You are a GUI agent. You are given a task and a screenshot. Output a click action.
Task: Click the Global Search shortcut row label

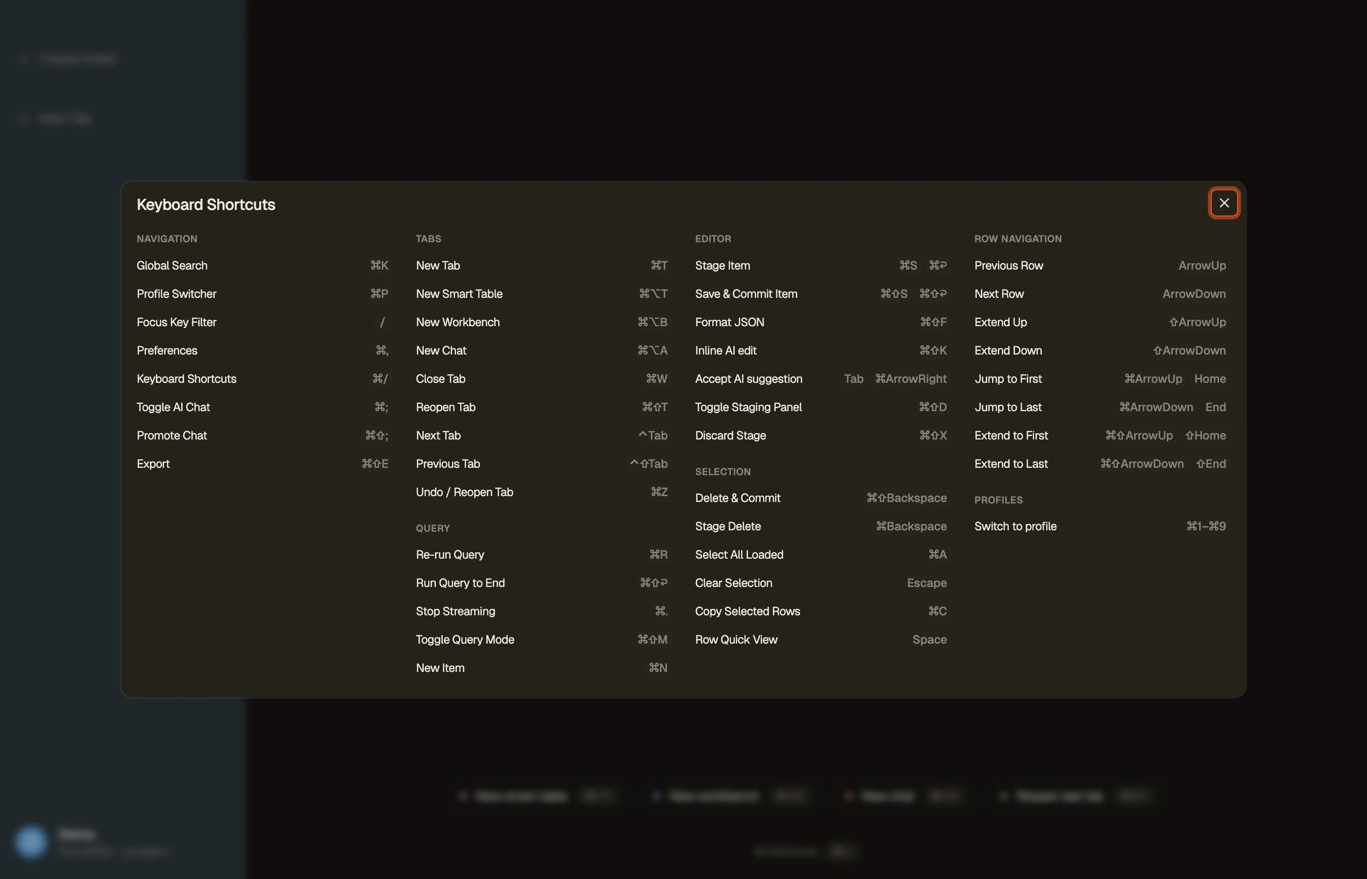click(172, 266)
